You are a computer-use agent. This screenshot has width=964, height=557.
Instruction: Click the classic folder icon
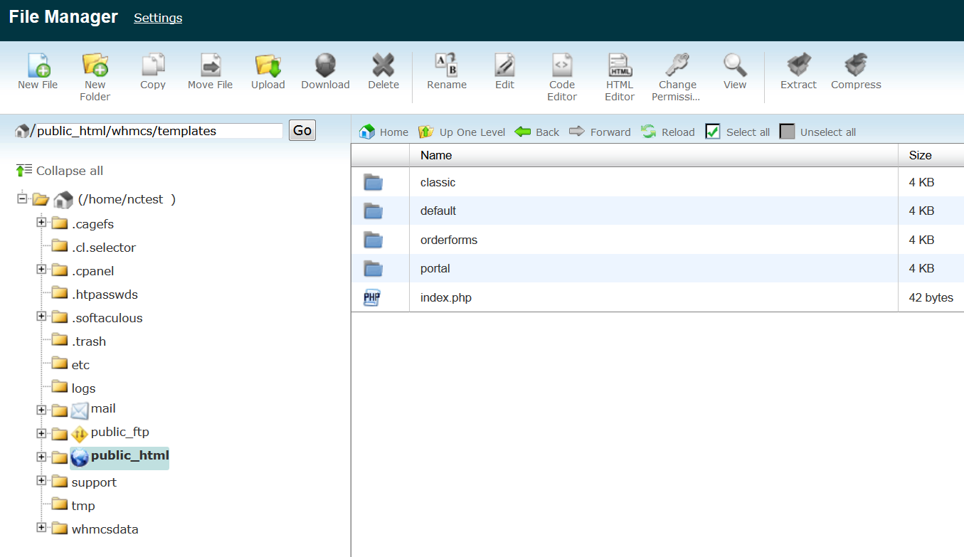[374, 183]
